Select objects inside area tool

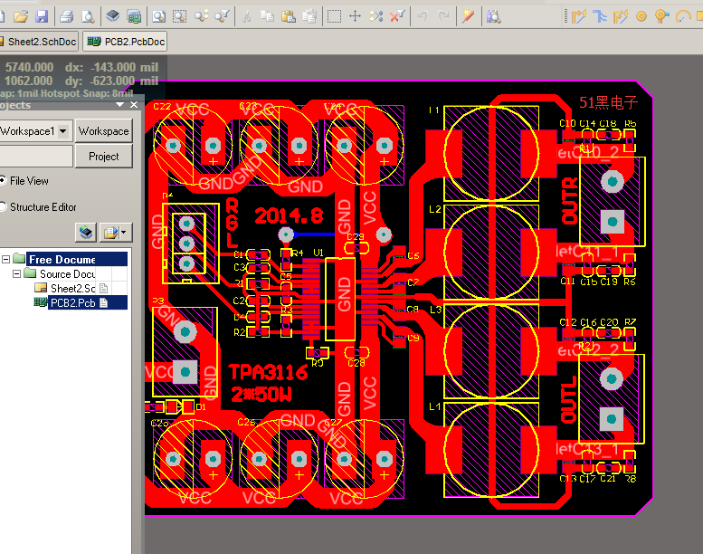tap(334, 17)
